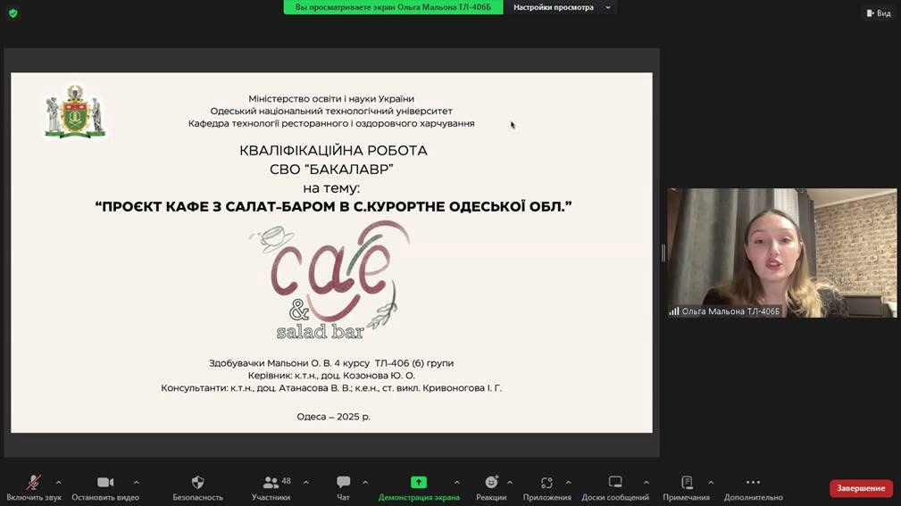Viewport: 901px width, 506px height.
Task: Expand reactions options arrow
Action: [510, 483]
